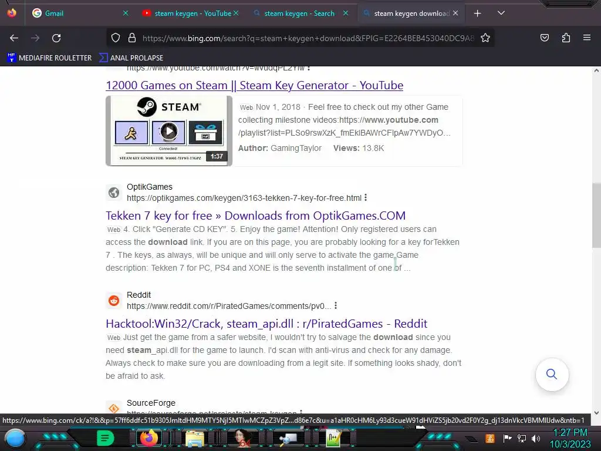Screen dimensions: 601x451
Task: Open options menu for Reddit result
Action: [x=336, y=305]
